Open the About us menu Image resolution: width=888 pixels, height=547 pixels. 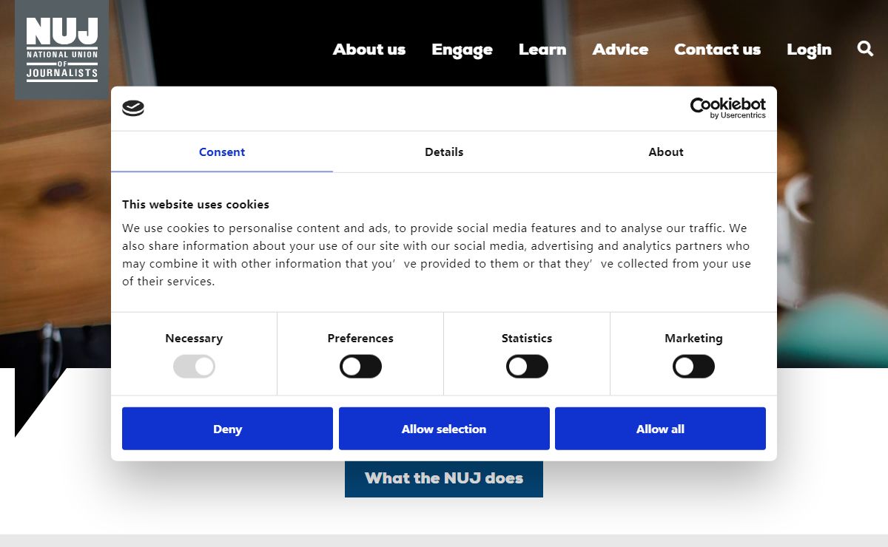click(369, 50)
